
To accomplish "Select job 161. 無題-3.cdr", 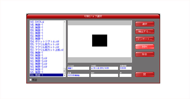I will click(47, 61).
